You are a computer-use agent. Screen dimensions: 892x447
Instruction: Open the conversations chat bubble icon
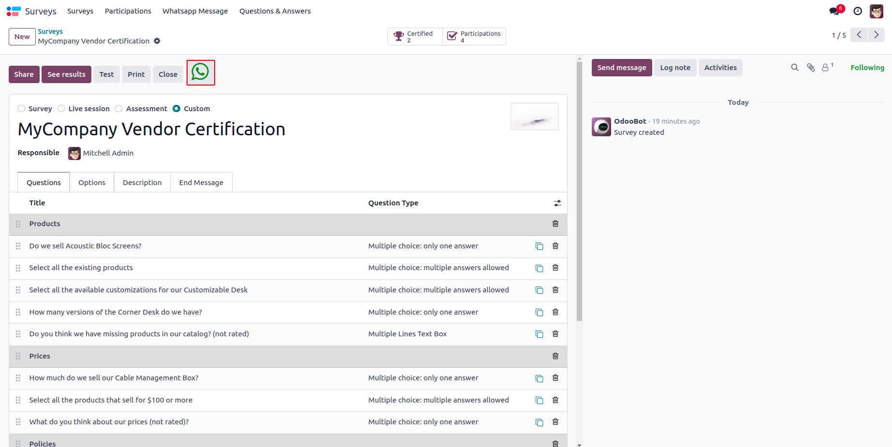click(x=834, y=11)
